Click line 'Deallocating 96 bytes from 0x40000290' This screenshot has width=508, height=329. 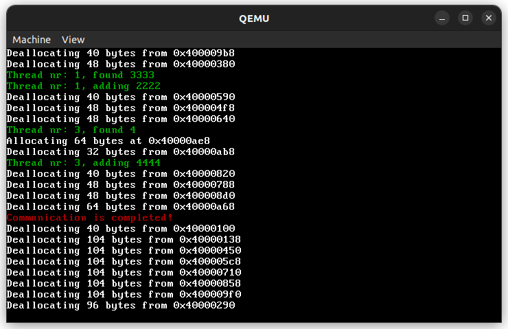(121, 306)
